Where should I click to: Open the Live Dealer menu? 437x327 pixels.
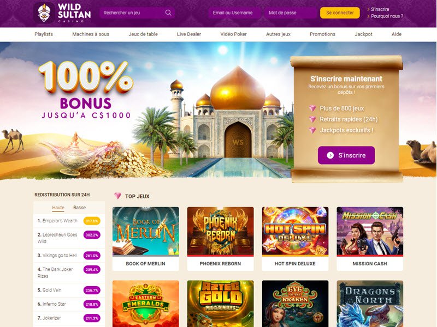point(189,34)
